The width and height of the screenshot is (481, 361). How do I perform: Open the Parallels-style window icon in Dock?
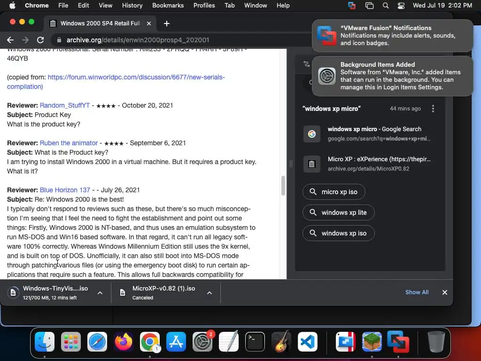pyautogui.click(x=346, y=342)
